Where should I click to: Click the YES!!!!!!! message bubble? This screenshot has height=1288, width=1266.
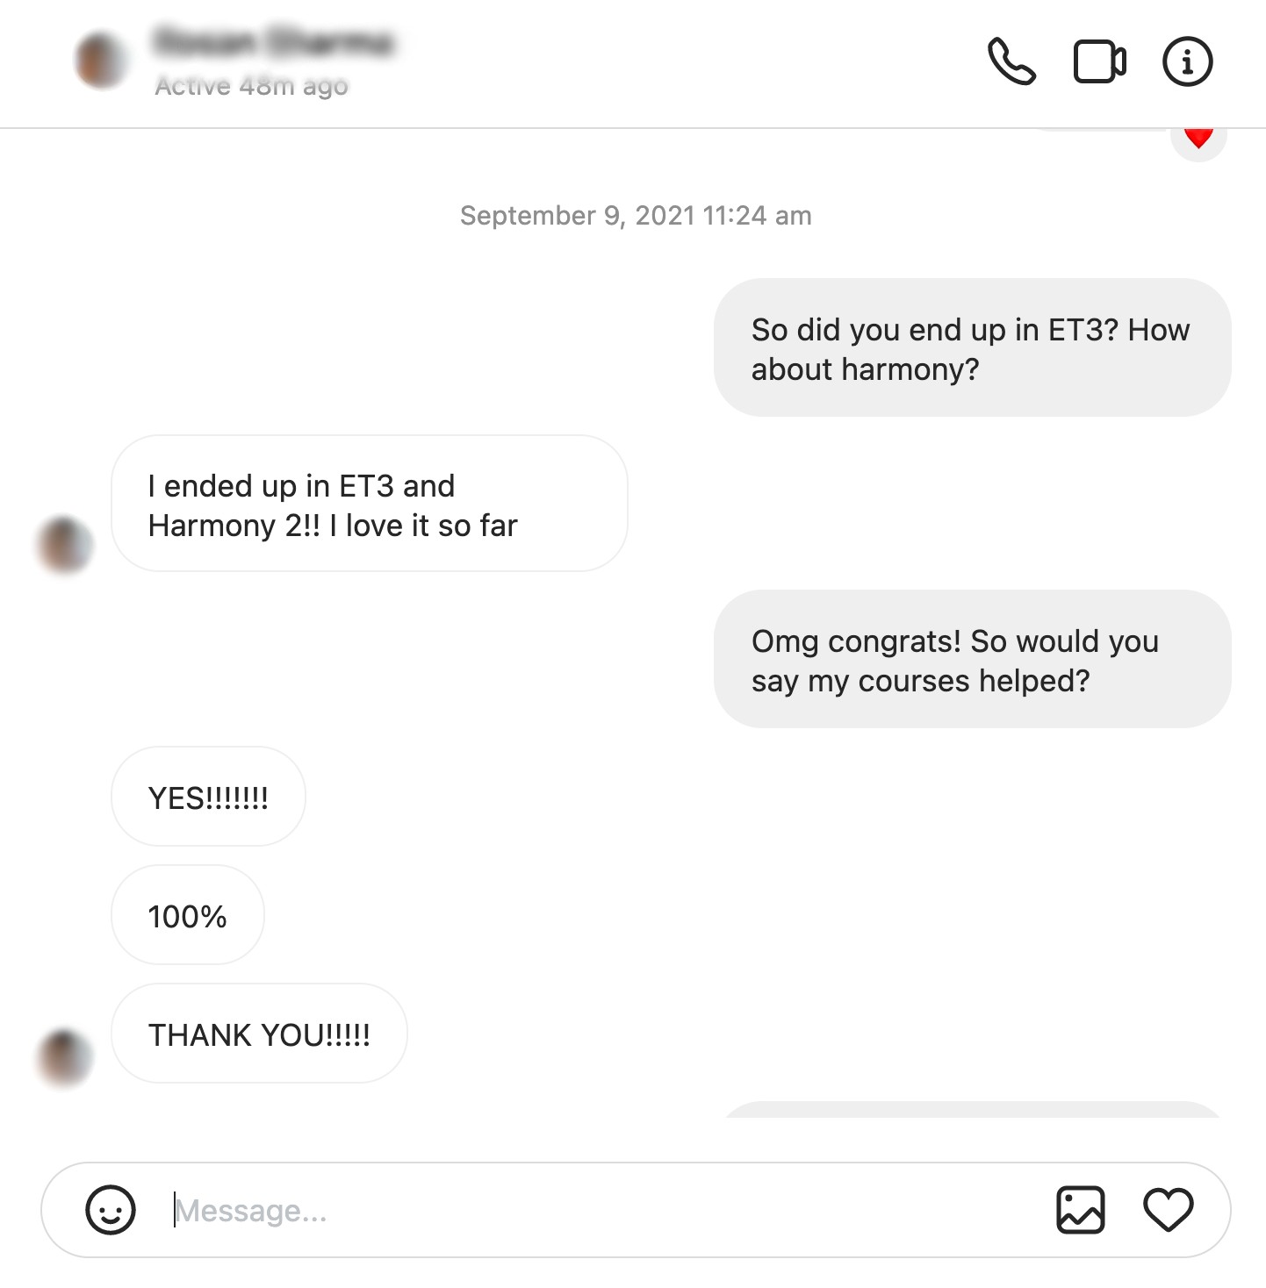pyautogui.click(x=208, y=797)
